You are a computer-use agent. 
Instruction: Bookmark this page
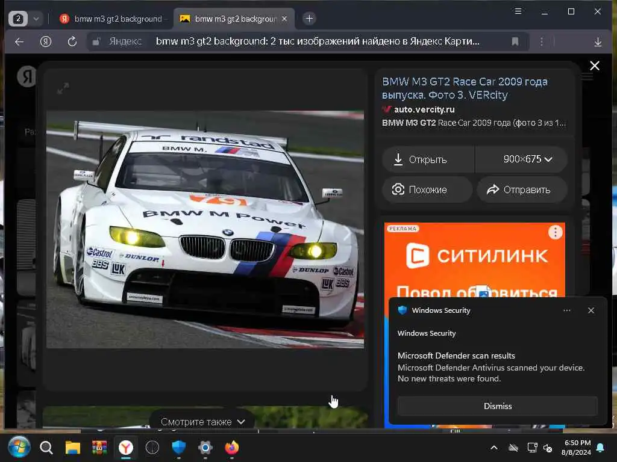515,42
